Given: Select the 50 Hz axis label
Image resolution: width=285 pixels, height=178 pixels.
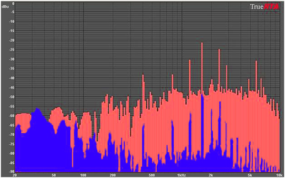Looking at the screenshot, I should 54,175.
